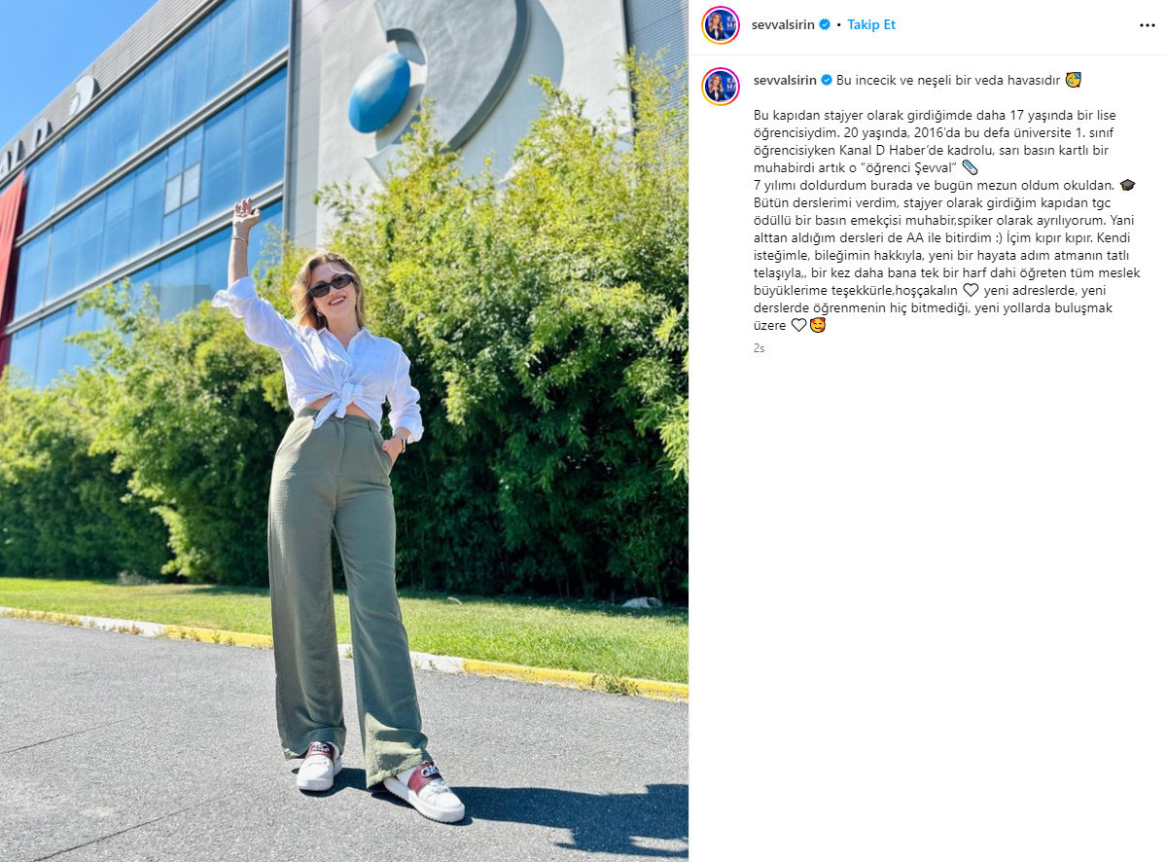Click the woman's sunglasses in the photo
The width and height of the screenshot is (1167, 862).
coord(331,285)
